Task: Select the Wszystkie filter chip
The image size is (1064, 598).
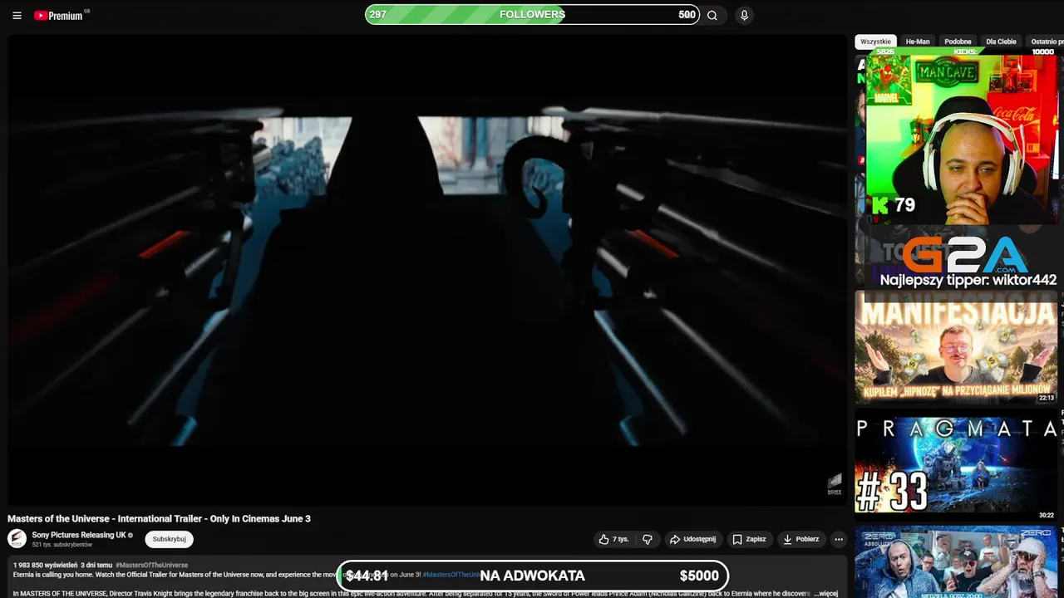Action: click(875, 42)
